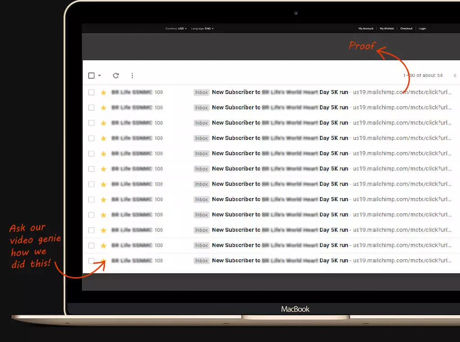Select the fifth email using its checkbox

[x=91, y=153]
